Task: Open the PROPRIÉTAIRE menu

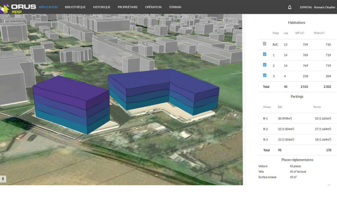Action: [128, 7]
